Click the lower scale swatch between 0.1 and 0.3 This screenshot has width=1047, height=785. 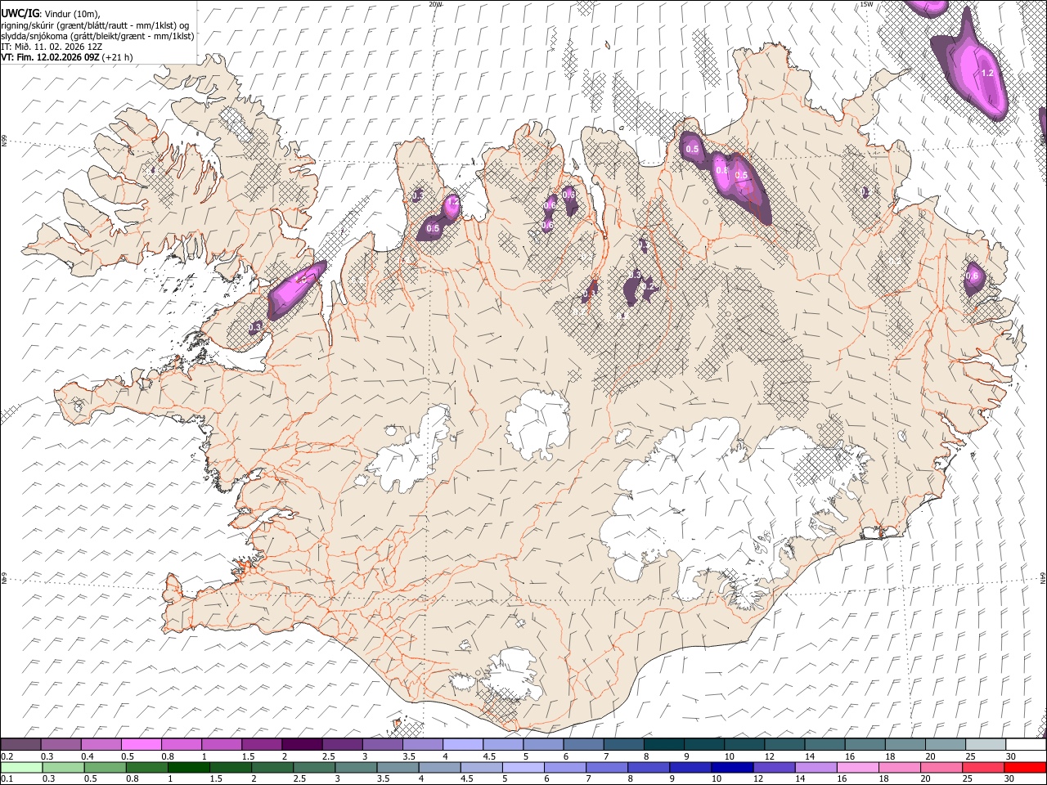(x=20, y=767)
